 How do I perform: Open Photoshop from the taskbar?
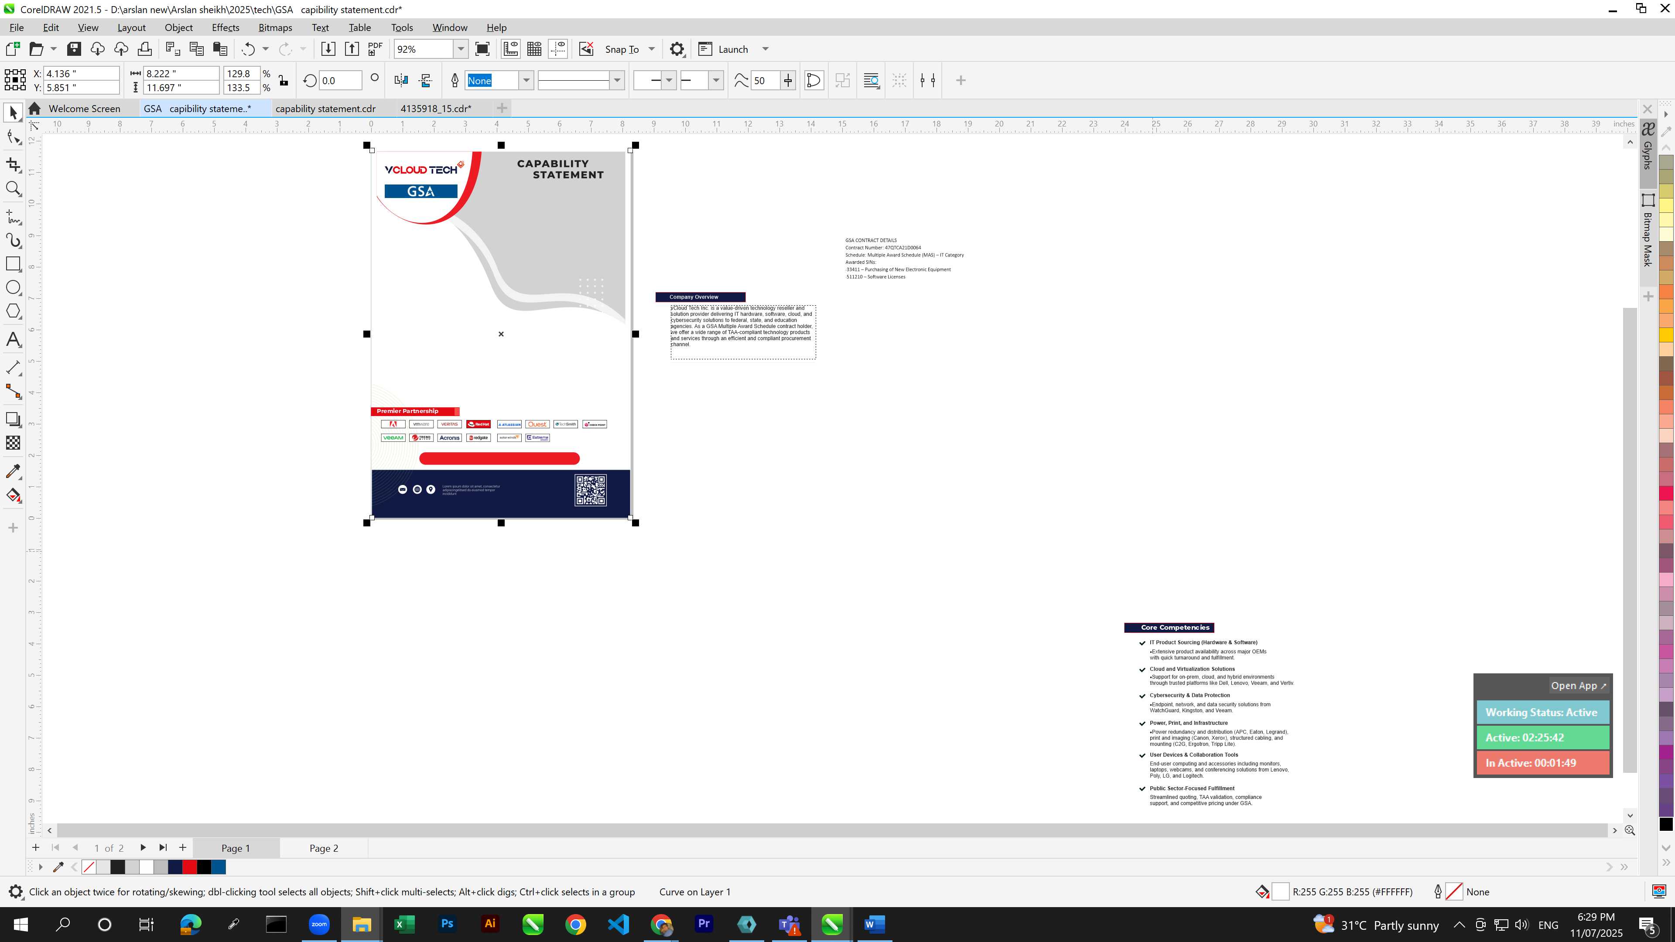pos(447,924)
